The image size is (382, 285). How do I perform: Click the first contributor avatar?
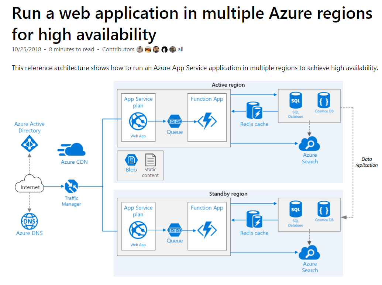[x=140, y=49]
